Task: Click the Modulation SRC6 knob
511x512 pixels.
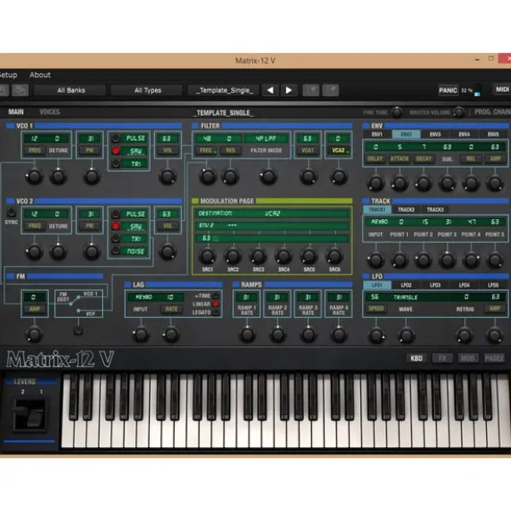Action: (x=334, y=256)
